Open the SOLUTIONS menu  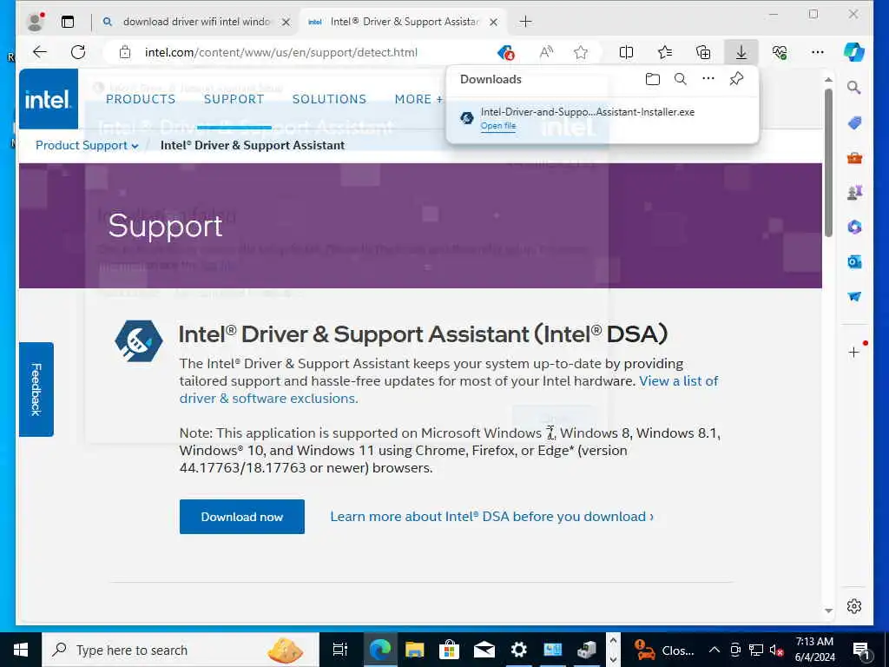point(329,99)
